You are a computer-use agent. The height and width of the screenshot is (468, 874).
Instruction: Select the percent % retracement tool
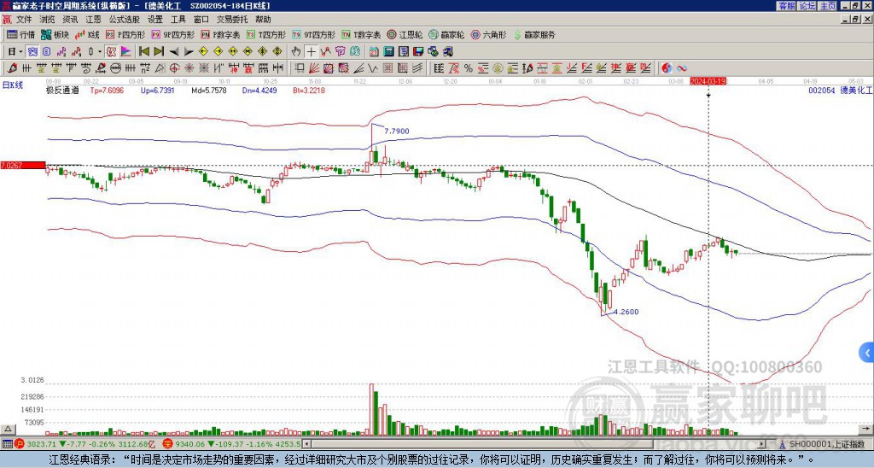click(469, 68)
